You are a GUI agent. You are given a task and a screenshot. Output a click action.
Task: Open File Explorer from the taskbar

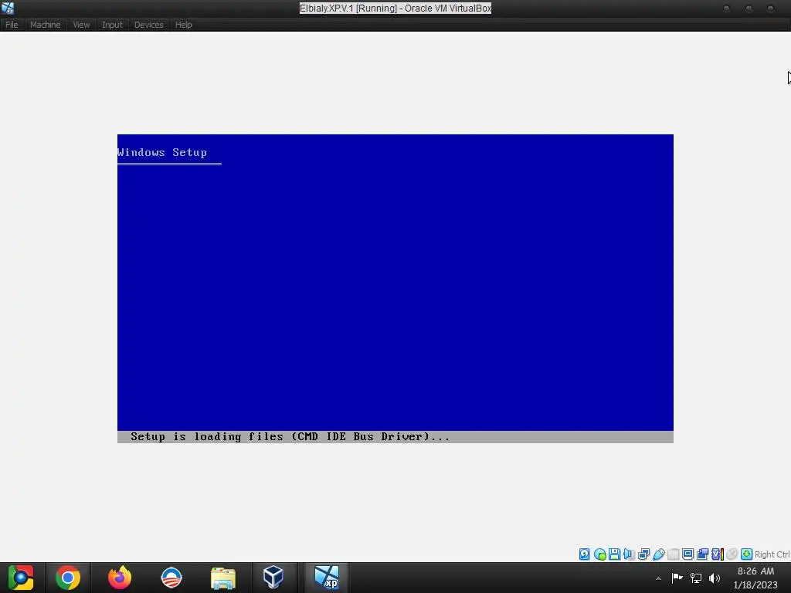(223, 578)
